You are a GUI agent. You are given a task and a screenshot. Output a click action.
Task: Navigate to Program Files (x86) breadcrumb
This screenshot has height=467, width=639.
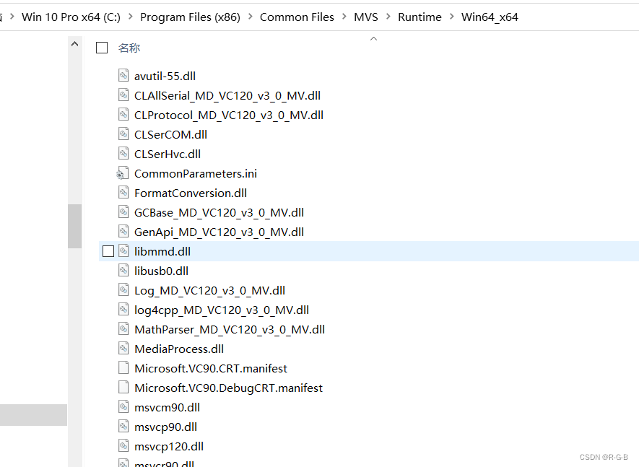point(191,17)
